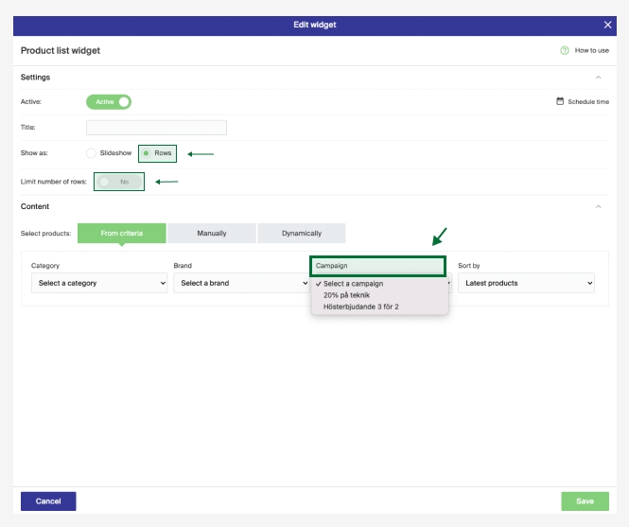Open the Select a category dropdown
Image resolution: width=629 pixels, height=527 pixels.
(98, 283)
